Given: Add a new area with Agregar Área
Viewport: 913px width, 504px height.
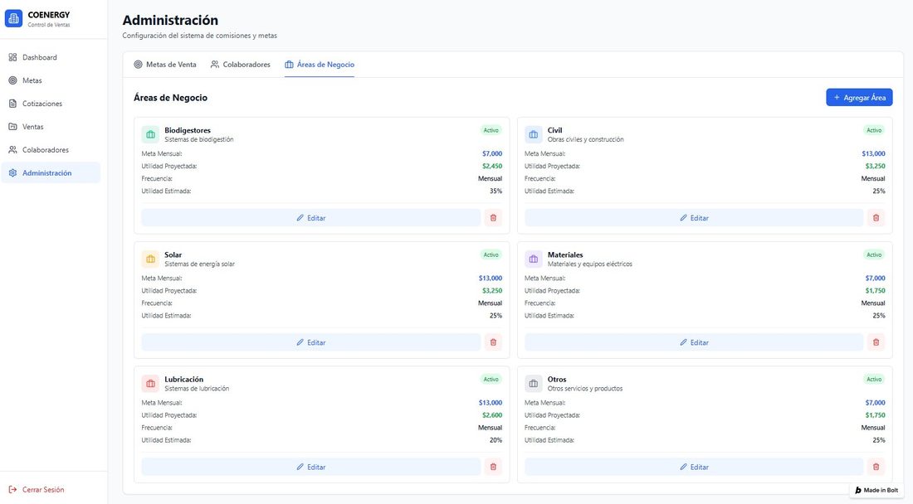Looking at the screenshot, I should pos(859,98).
